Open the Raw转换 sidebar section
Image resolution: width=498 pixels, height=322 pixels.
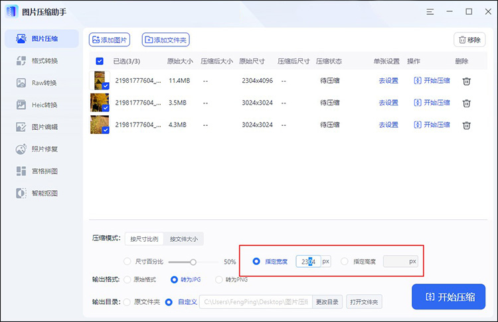tap(42, 83)
